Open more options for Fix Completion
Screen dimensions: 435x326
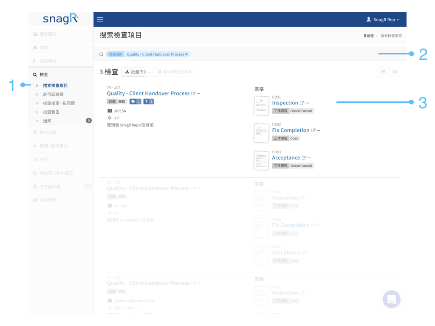319,130
